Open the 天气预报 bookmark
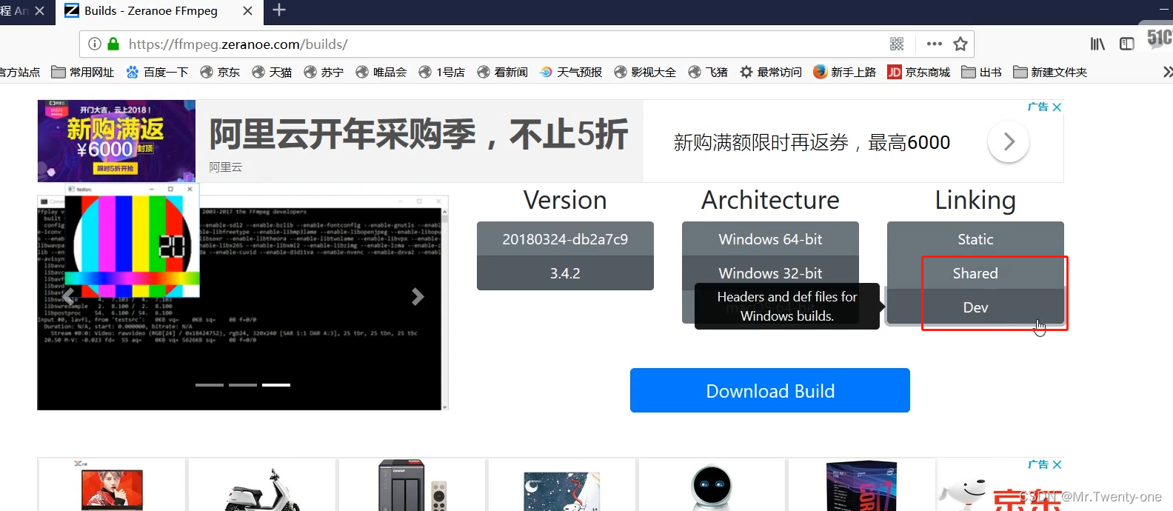Image resolution: width=1173 pixels, height=511 pixels. [x=571, y=72]
